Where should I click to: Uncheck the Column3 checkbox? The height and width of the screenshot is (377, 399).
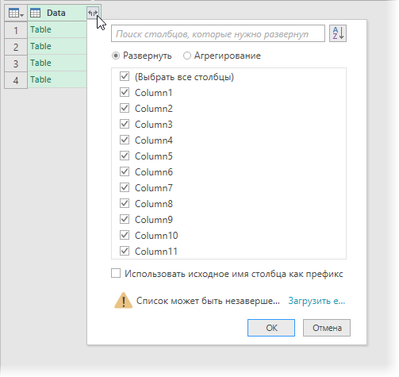point(125,124)
